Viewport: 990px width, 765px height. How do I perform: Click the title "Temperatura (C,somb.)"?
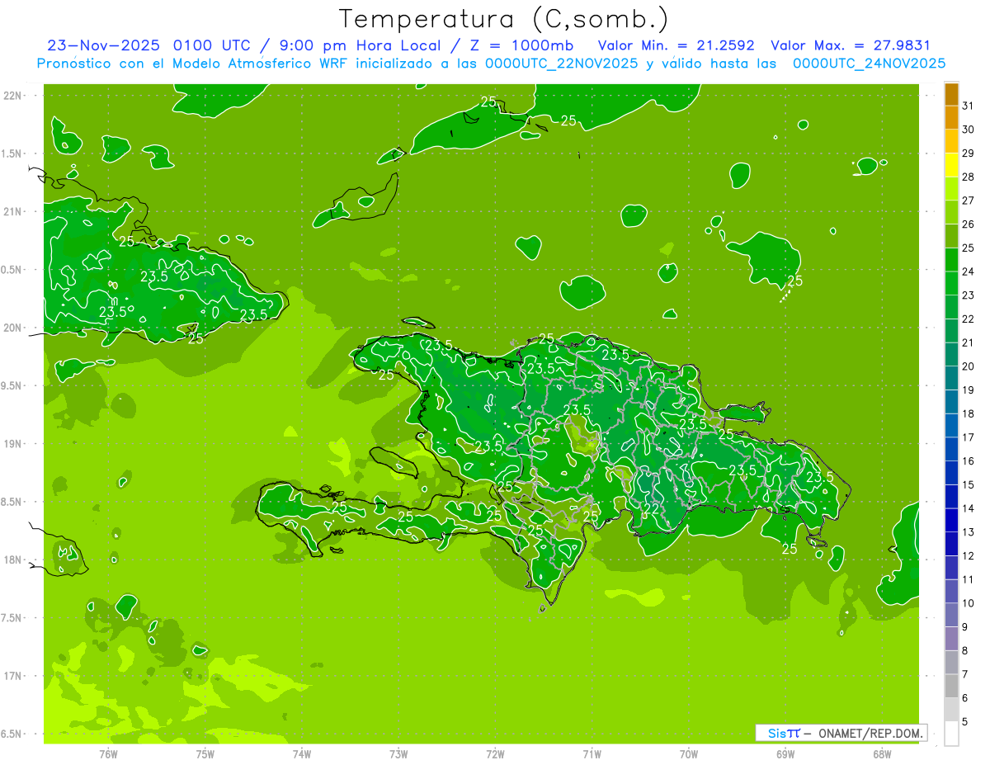tap(504, 19)
